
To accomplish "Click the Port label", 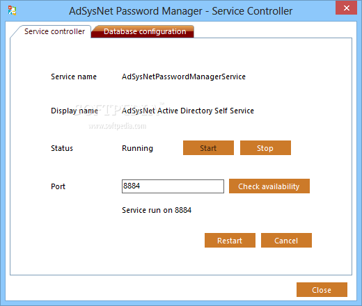I will [x=58, y=186].
